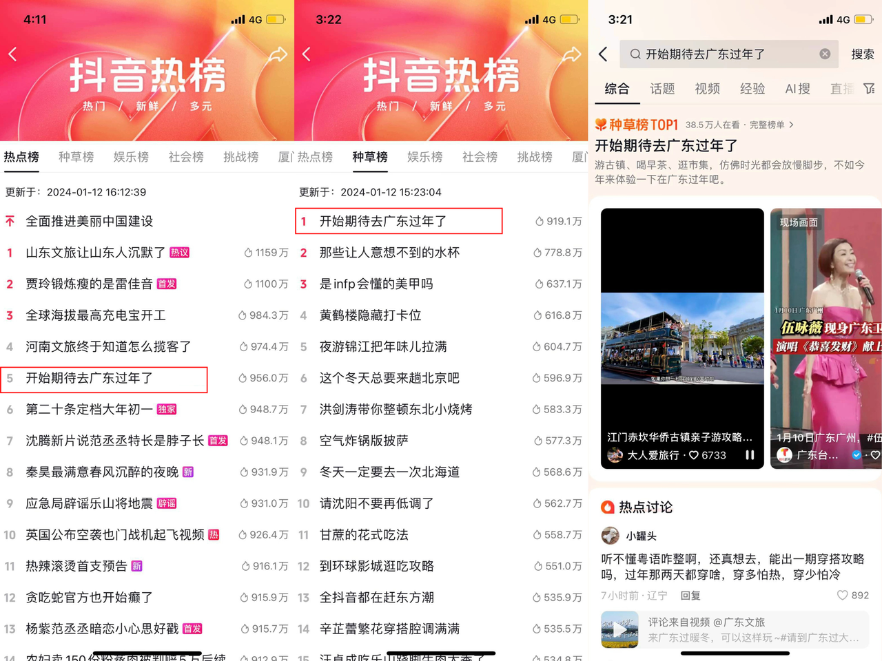Tap search box with 开始期待去广东过年了
Screen dimensions: 882x661
tap(728, 54)
